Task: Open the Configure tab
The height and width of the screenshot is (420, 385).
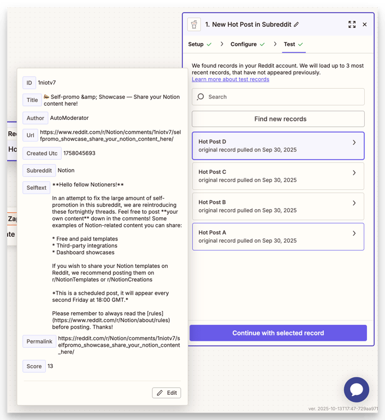Action: [247, 44]
